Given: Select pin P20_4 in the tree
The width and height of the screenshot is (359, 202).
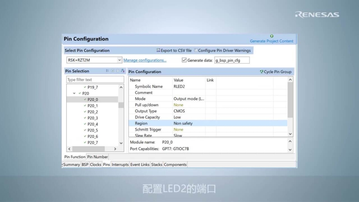Looking at the screenshot, I should [93, 124].
